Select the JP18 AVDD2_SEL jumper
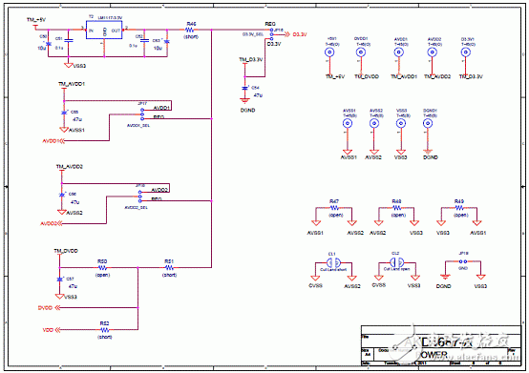 pos(140,197)
